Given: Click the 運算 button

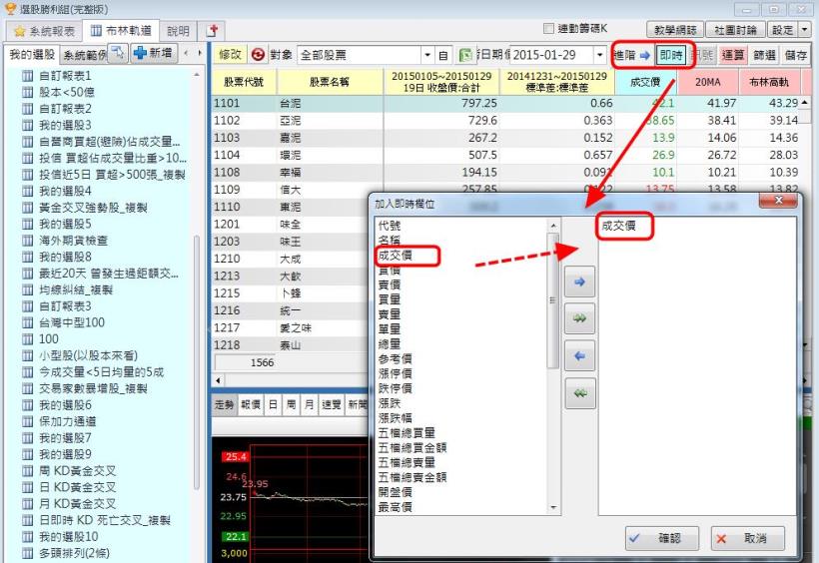Looking at the screenshot, I should (732, 55).
